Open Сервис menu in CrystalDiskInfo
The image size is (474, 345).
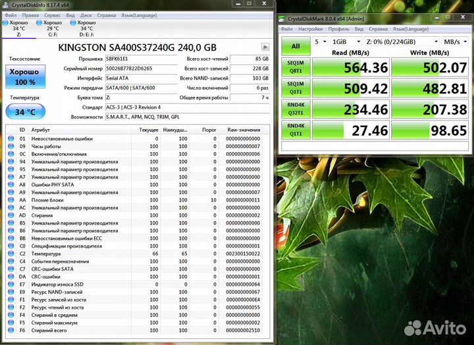pos(52,15)
